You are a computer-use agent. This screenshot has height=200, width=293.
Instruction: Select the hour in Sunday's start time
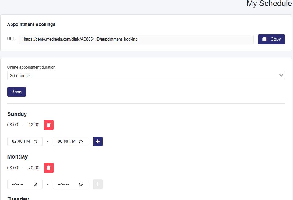[14, 141]
